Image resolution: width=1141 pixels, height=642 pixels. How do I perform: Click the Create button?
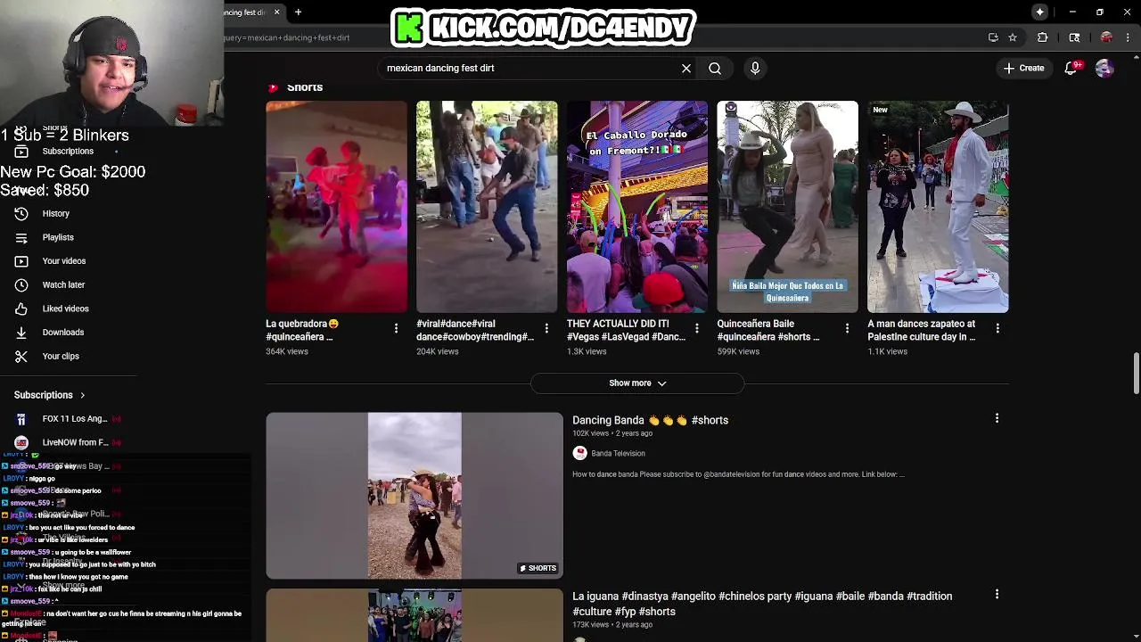1023,68
